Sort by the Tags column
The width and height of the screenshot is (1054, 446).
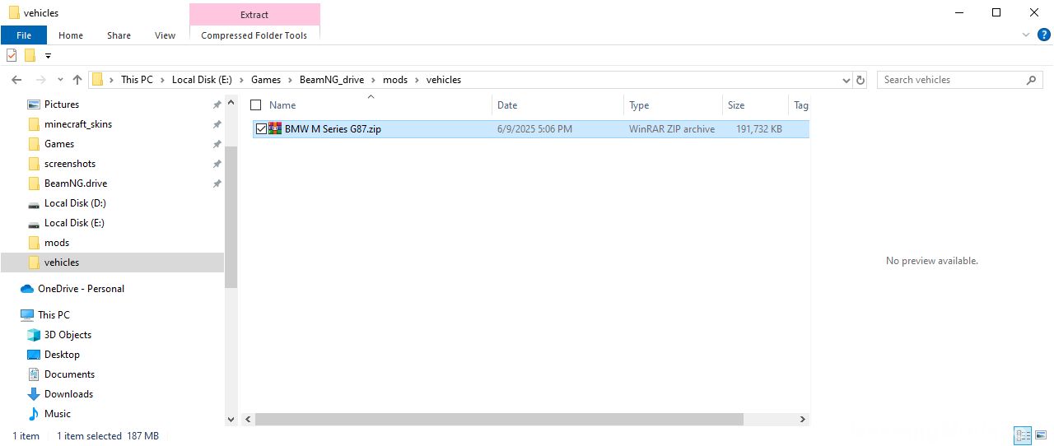click(x=800, y=105)
